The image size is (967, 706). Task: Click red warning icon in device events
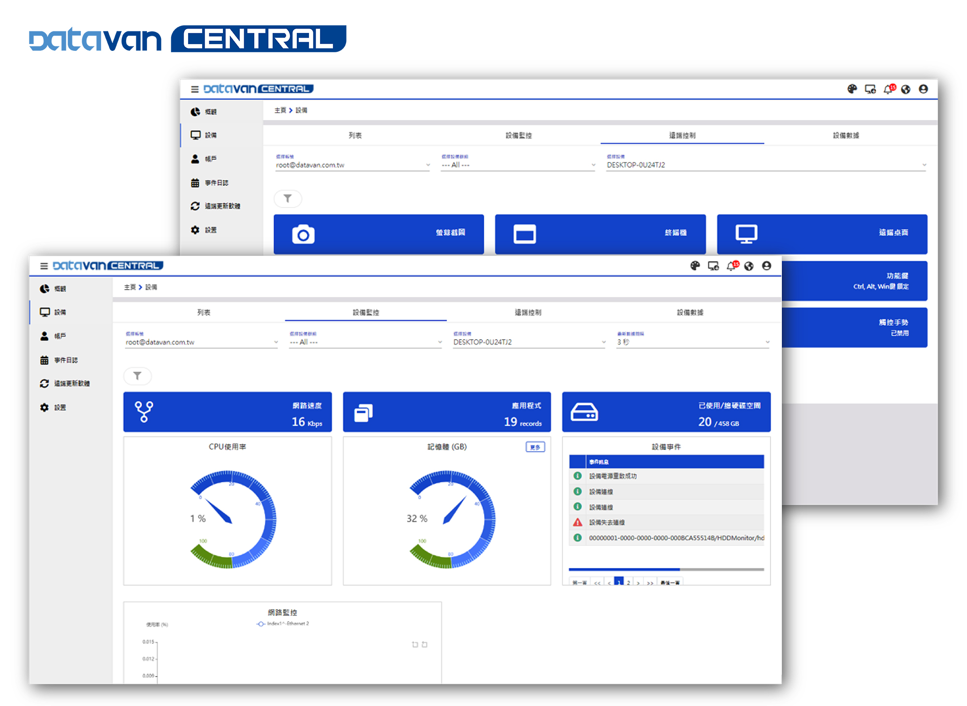(x=577, y=522)
